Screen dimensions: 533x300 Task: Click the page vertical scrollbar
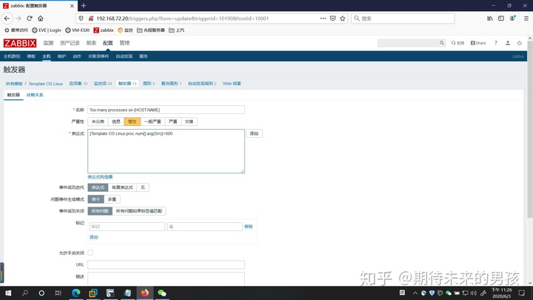pyautogui.click(x=530, y=129)
